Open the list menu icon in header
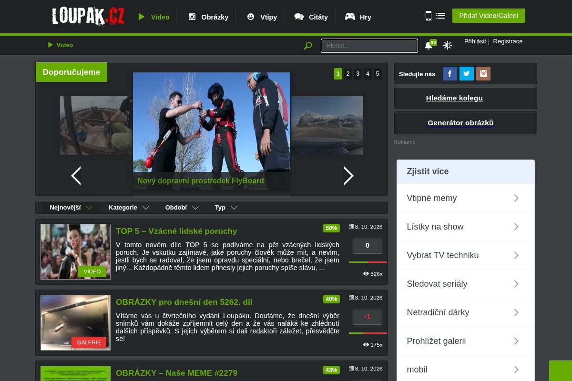This screenshot has height=381, width=572. tap(440, 16)
